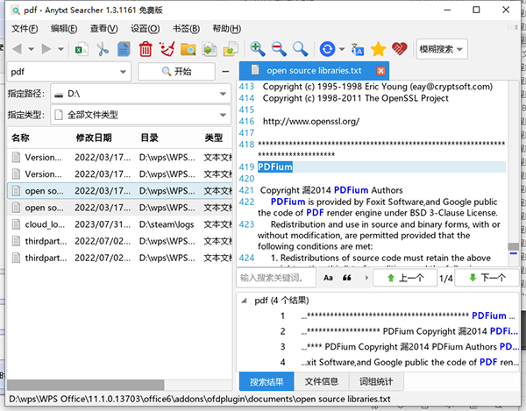The width and height of the screenshot is (526, 411).
Task: Click the translate language icon
Action: (357, 49)
